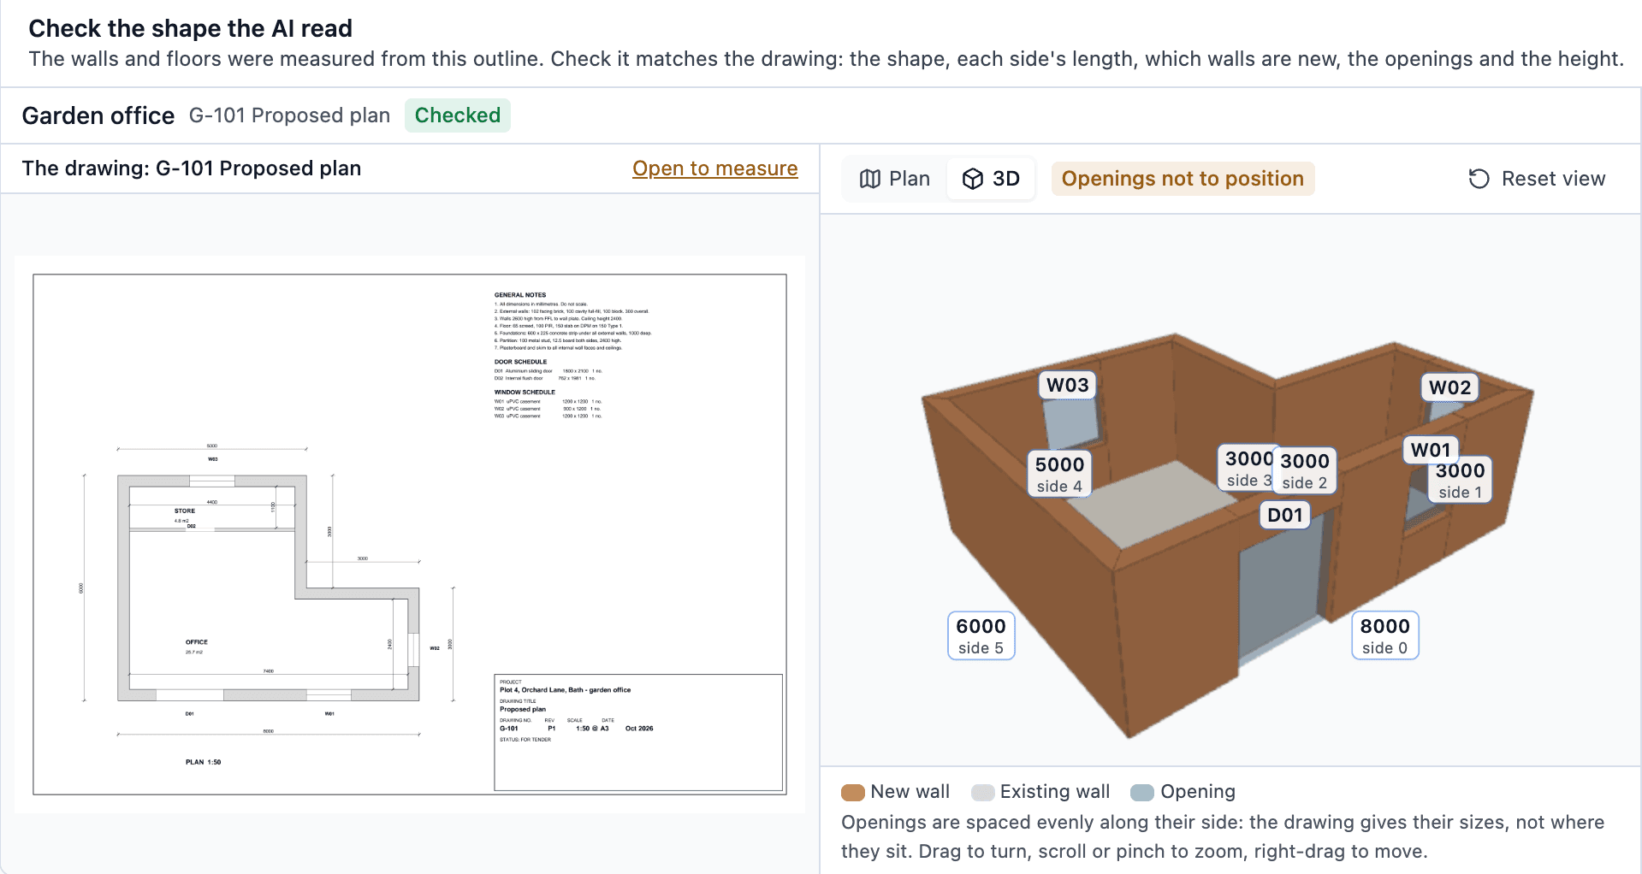Click the 3000 side 1 label

pos(1461,480)
